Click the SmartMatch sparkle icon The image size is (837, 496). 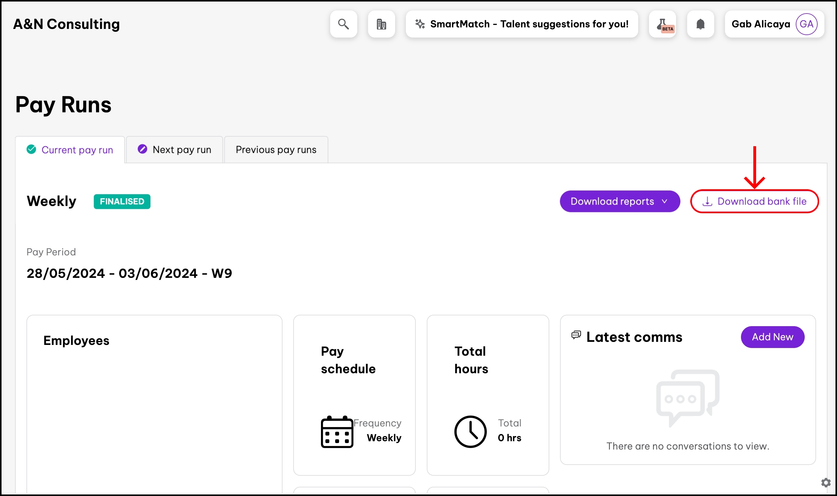[420, 24]
